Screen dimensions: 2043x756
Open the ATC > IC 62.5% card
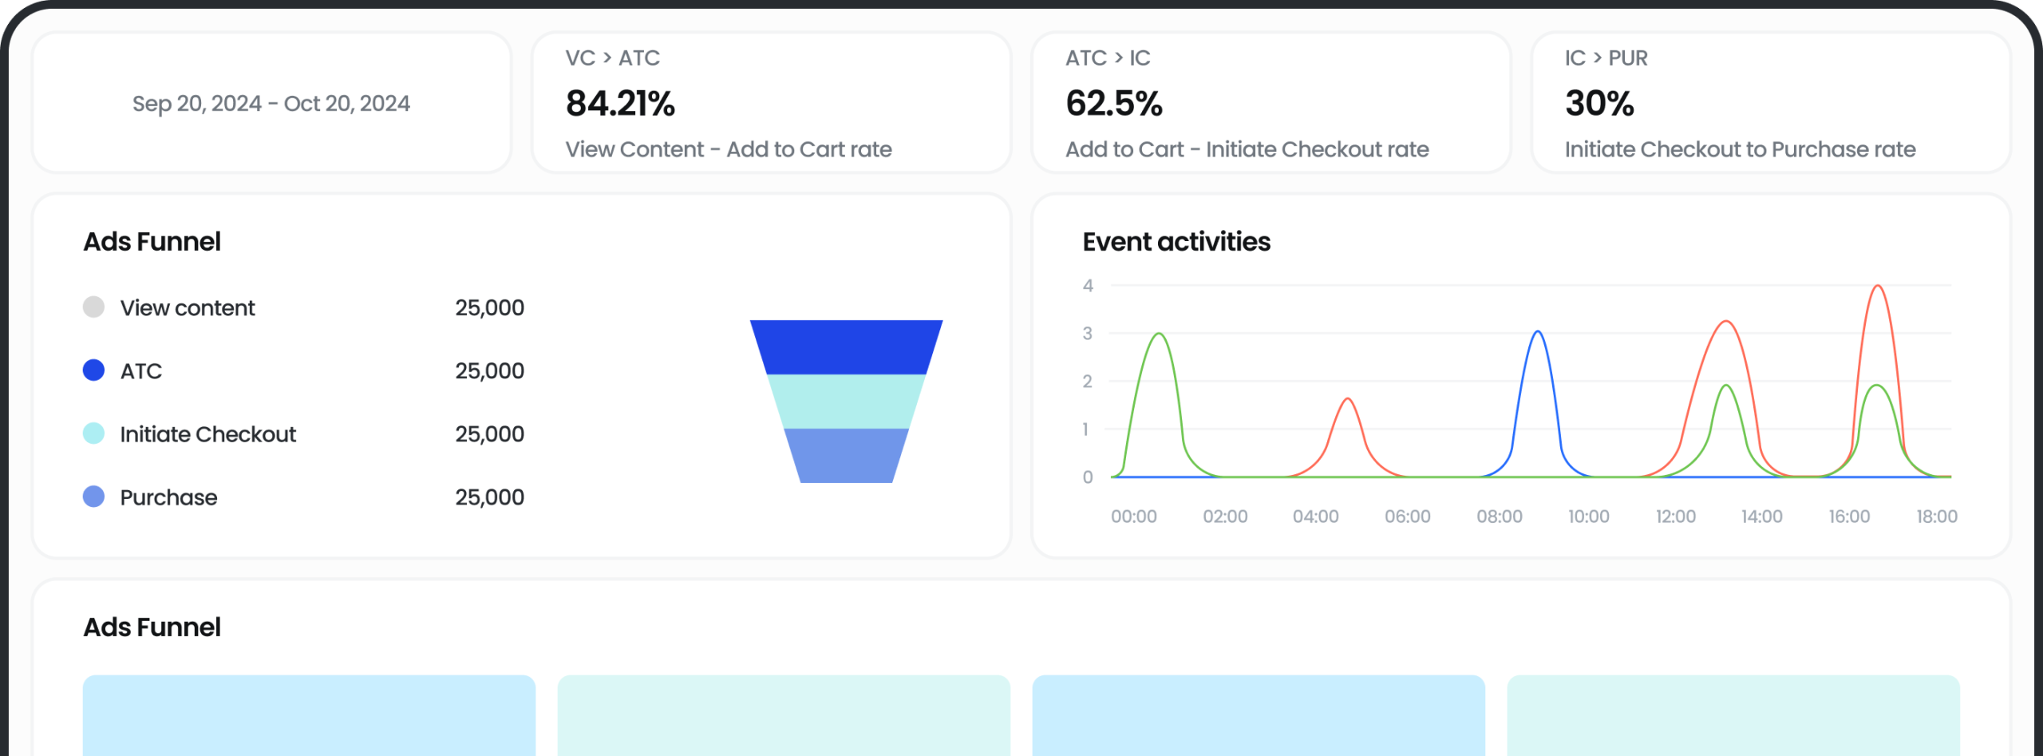1270,102
